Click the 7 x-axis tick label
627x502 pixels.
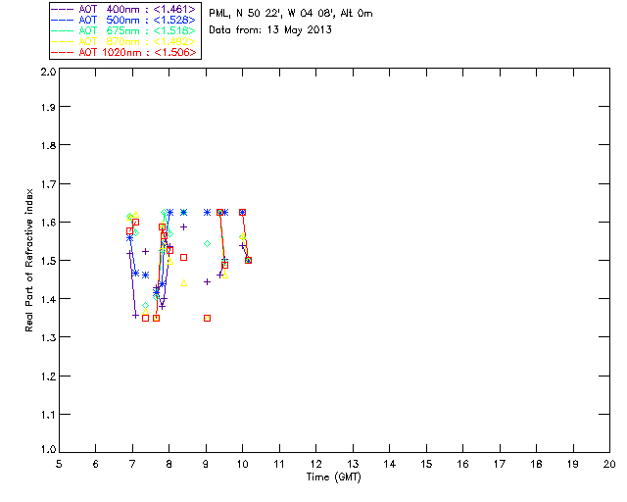132,464
